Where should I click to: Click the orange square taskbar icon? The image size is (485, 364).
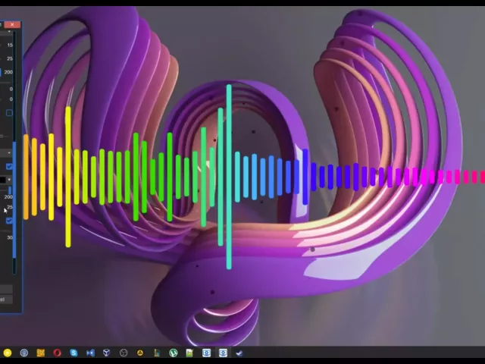40,353
